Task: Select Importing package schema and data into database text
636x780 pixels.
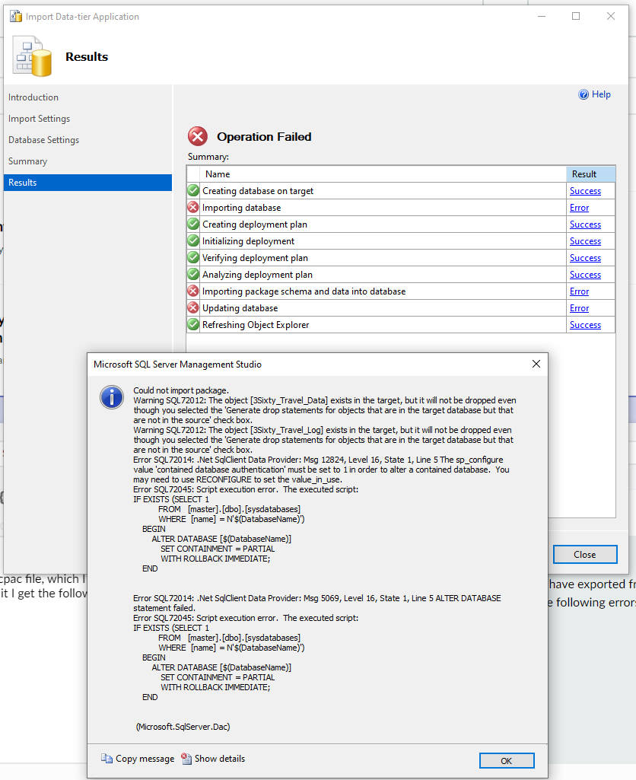Action: tap(304, 291)
